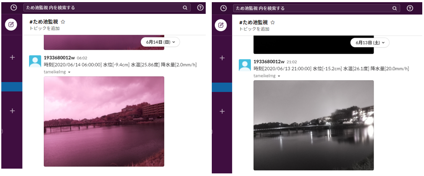Click the 06:02 message timestamp

(82, 58)
